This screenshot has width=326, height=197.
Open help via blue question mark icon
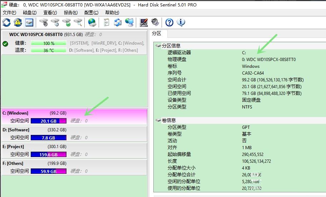tap(169, 22)
